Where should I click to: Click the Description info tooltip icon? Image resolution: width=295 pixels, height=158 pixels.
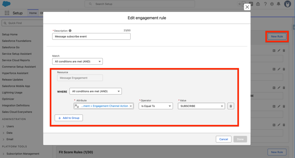70,31
